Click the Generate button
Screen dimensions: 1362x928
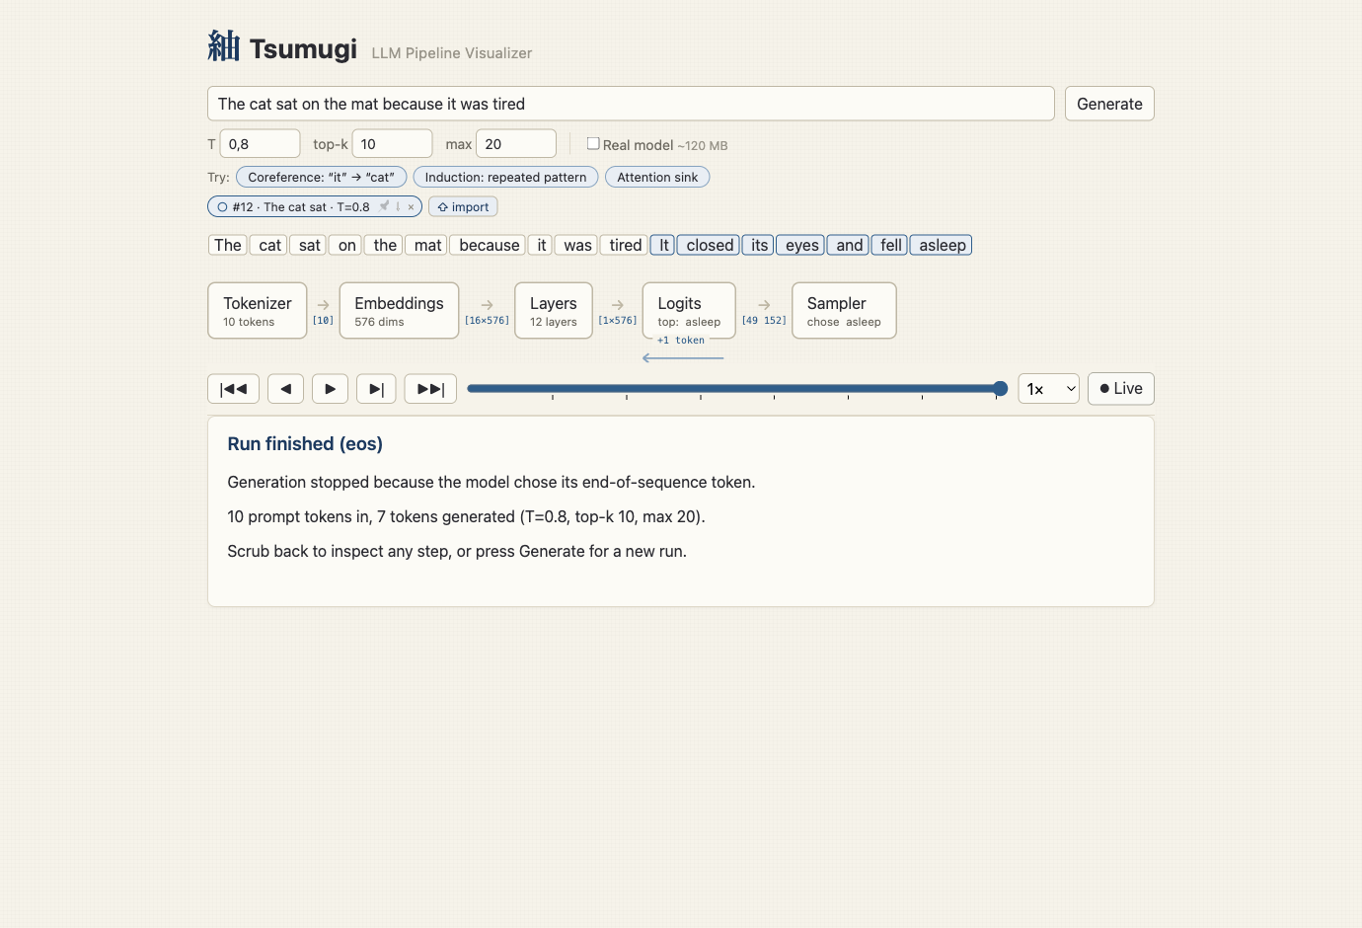[x=1109, y=104]
